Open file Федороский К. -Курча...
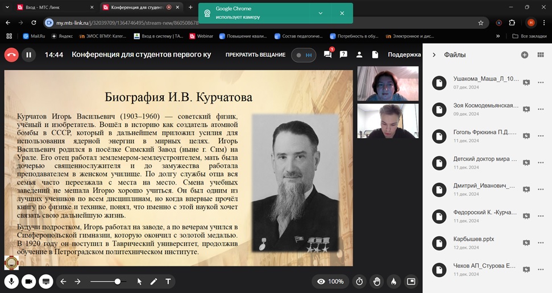 point(485,212)
